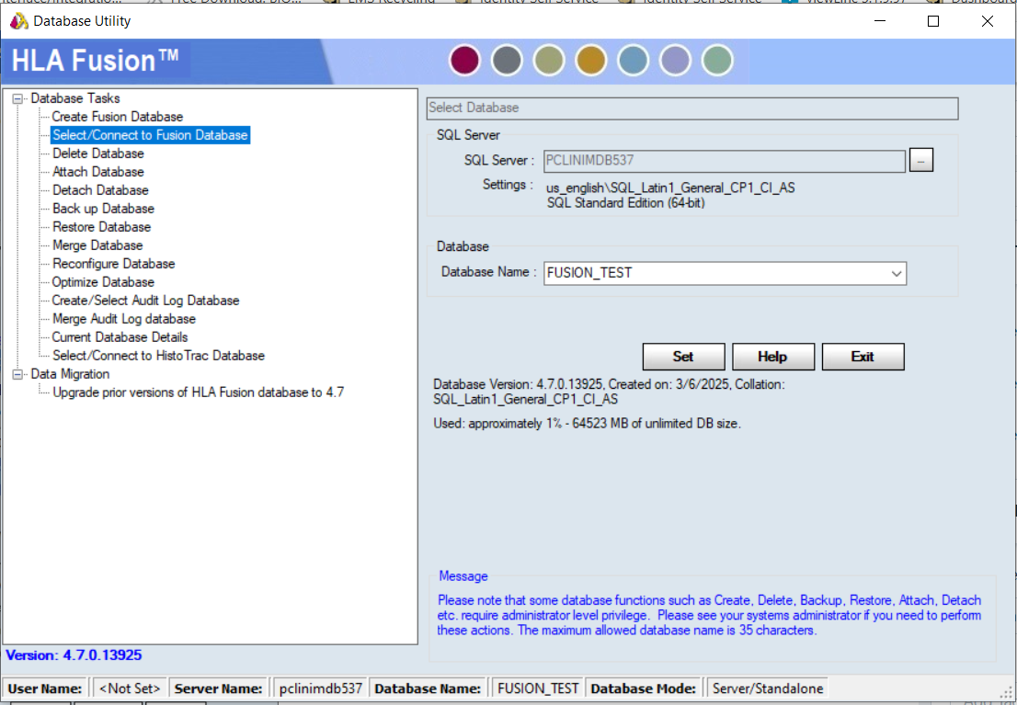Collapse the Data Migration tree node
This screenshot has width=1017, height=705.
pyautogui.click(x=17, y=374)
